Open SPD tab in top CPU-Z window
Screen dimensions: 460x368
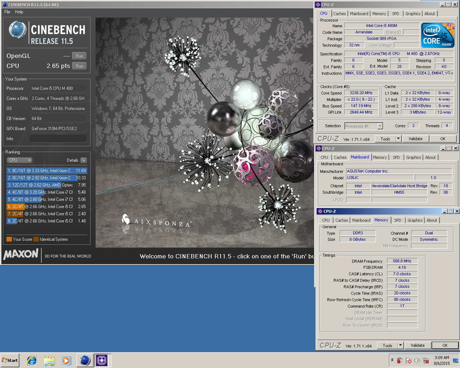pos(395,14)
